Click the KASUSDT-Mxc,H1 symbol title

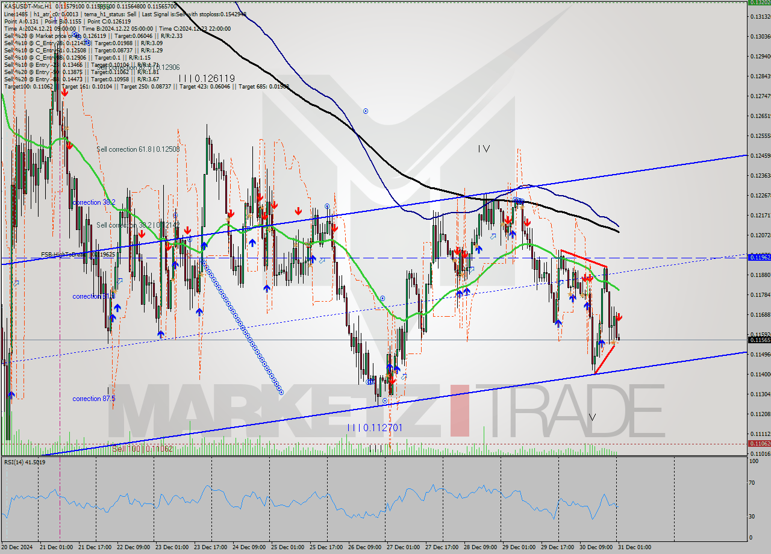pyautogui.click(x=27, y=6)
